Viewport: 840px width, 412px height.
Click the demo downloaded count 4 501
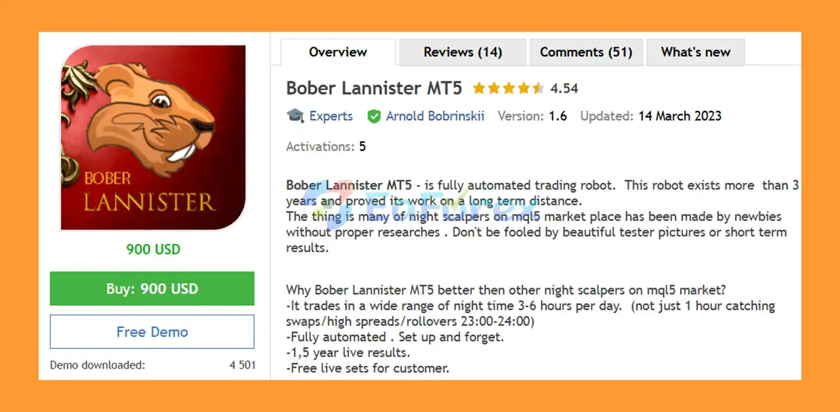[242, 365]
